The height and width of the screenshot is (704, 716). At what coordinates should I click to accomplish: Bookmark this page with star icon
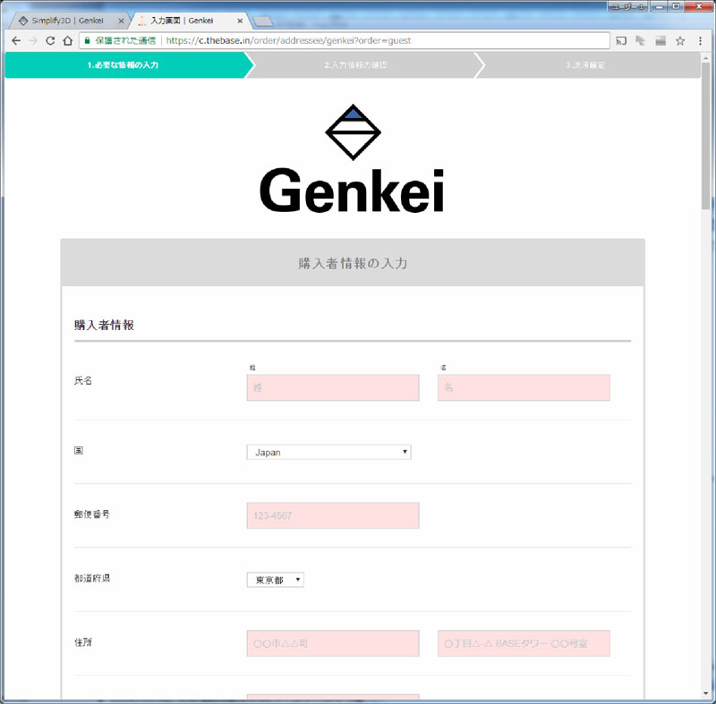[x=680, y=40]
